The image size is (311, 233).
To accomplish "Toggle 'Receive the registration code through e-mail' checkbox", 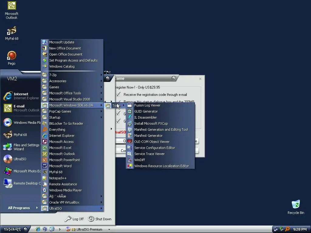I will [x=118, y=95].
